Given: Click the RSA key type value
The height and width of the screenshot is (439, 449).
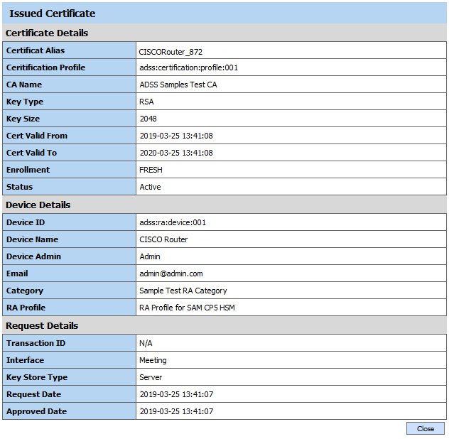Looking at the screenshot, I should click(146, 102).
